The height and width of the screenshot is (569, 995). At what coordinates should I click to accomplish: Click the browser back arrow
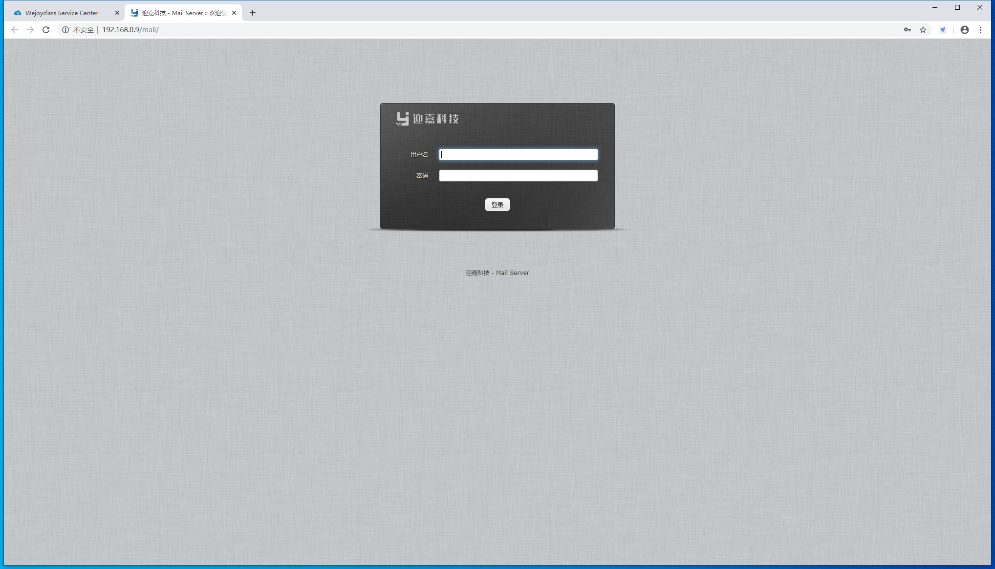pyautogui.click(x=15, y=30)
